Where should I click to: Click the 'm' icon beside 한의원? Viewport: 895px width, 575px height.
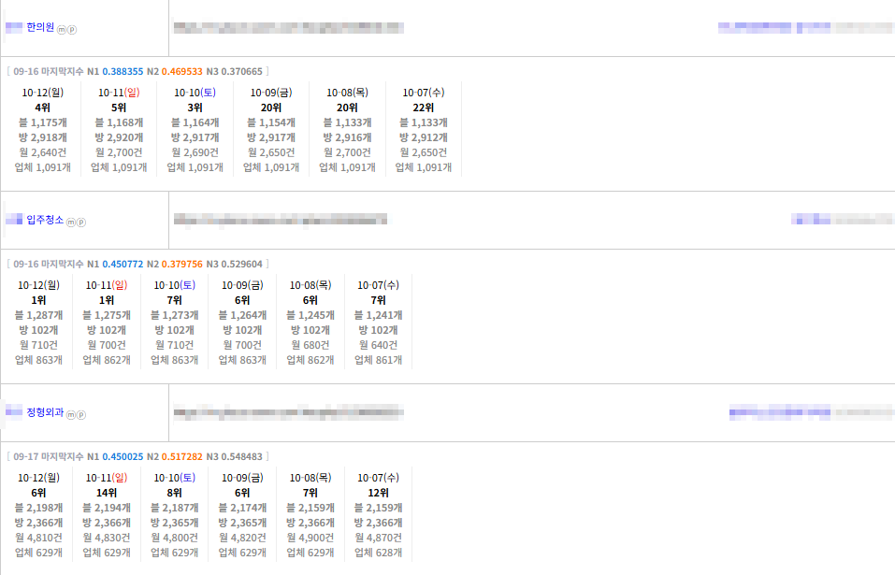pyautogui.click(x=61, y=30)
